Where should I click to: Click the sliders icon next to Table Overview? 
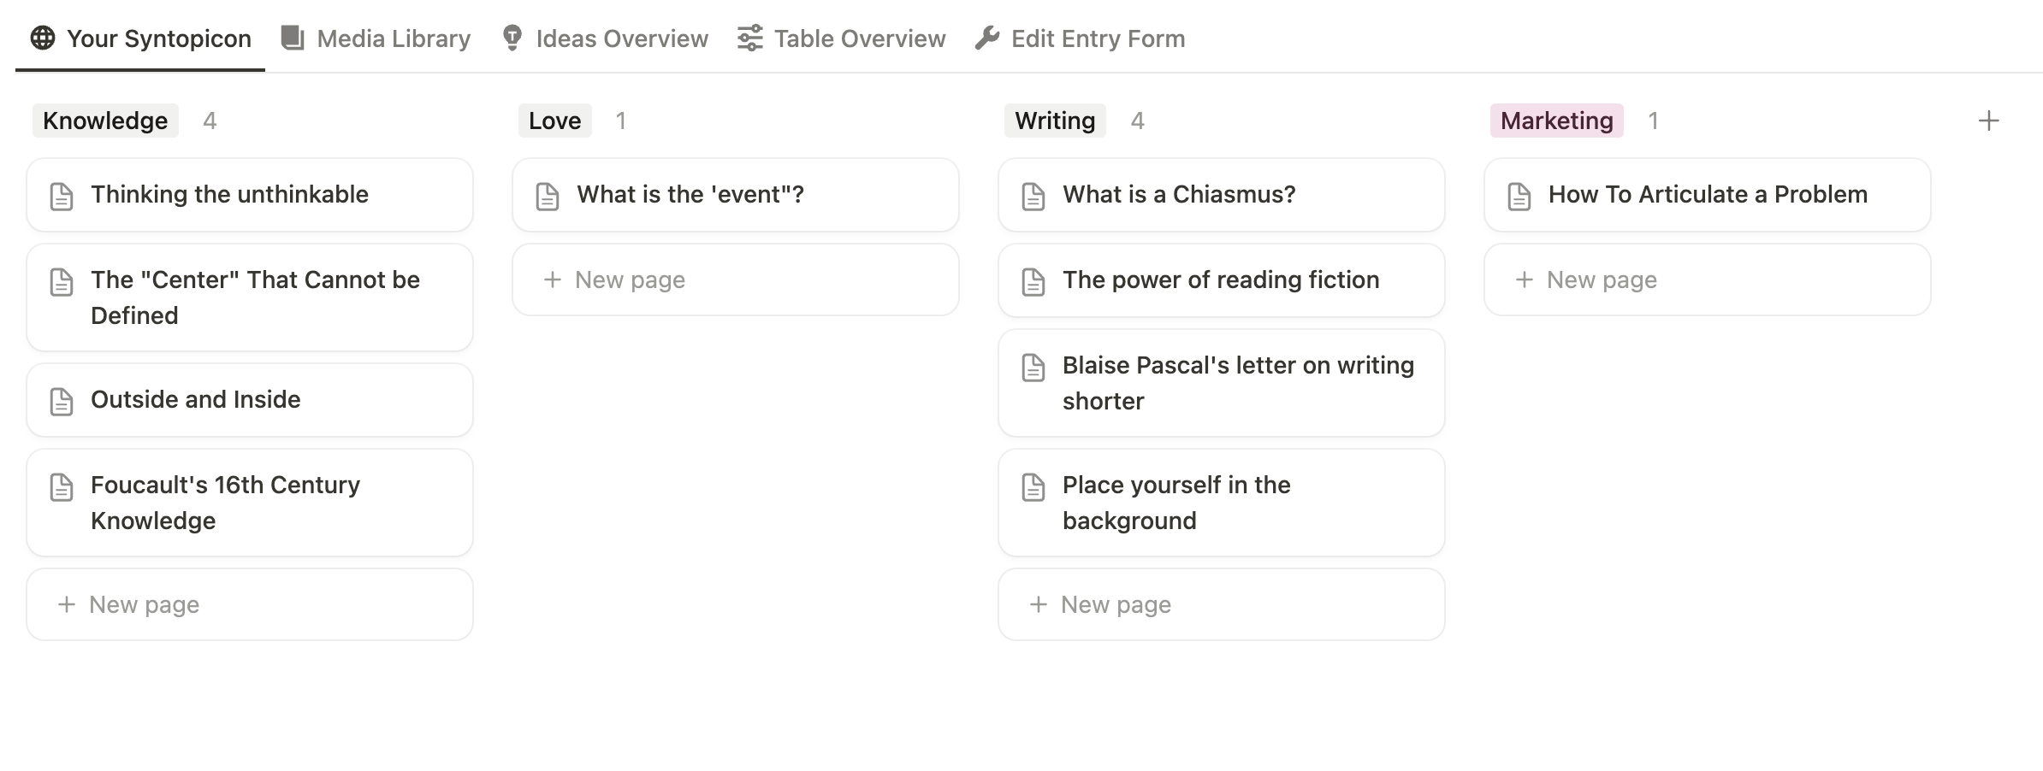749,38
